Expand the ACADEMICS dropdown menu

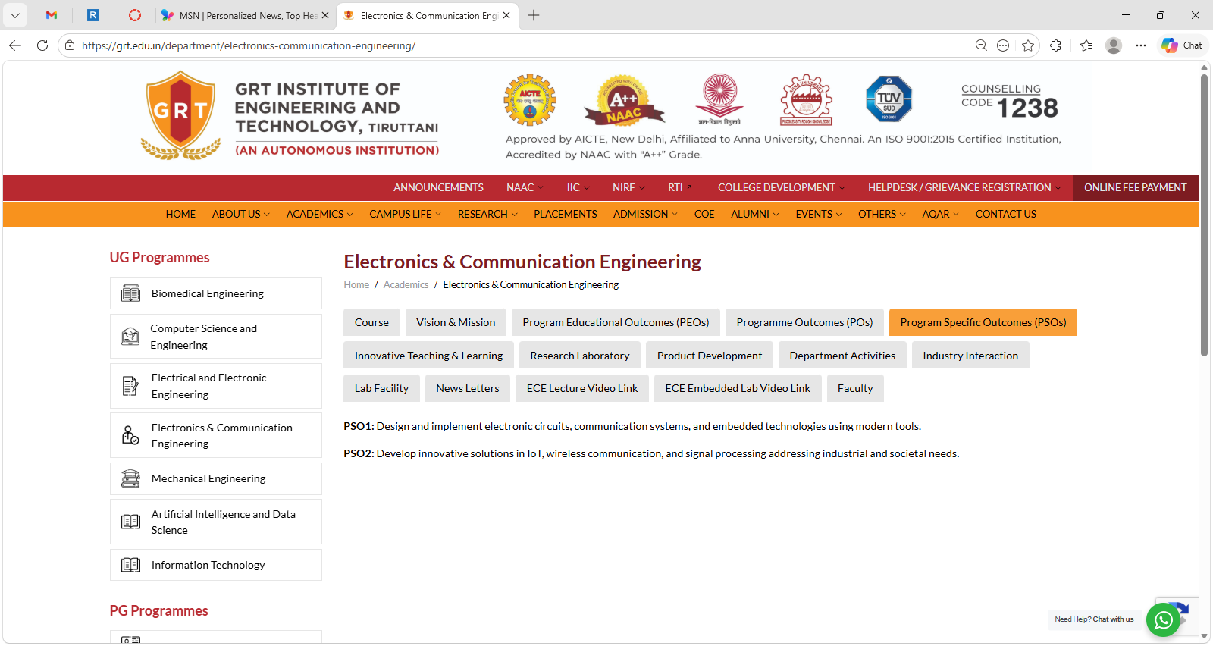pos(319,215)
